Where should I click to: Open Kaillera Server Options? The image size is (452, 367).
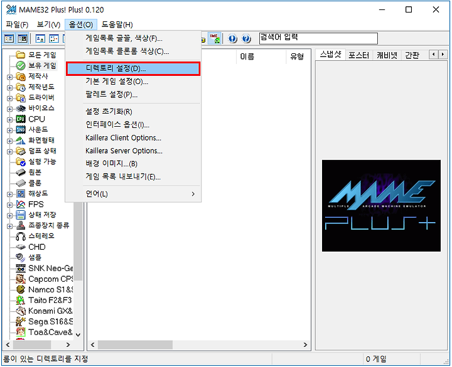(x=133, y=151)
